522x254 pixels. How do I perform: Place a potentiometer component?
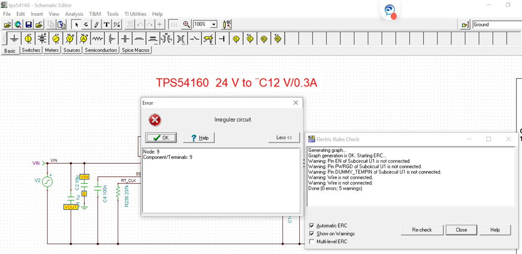pos(112,39)
